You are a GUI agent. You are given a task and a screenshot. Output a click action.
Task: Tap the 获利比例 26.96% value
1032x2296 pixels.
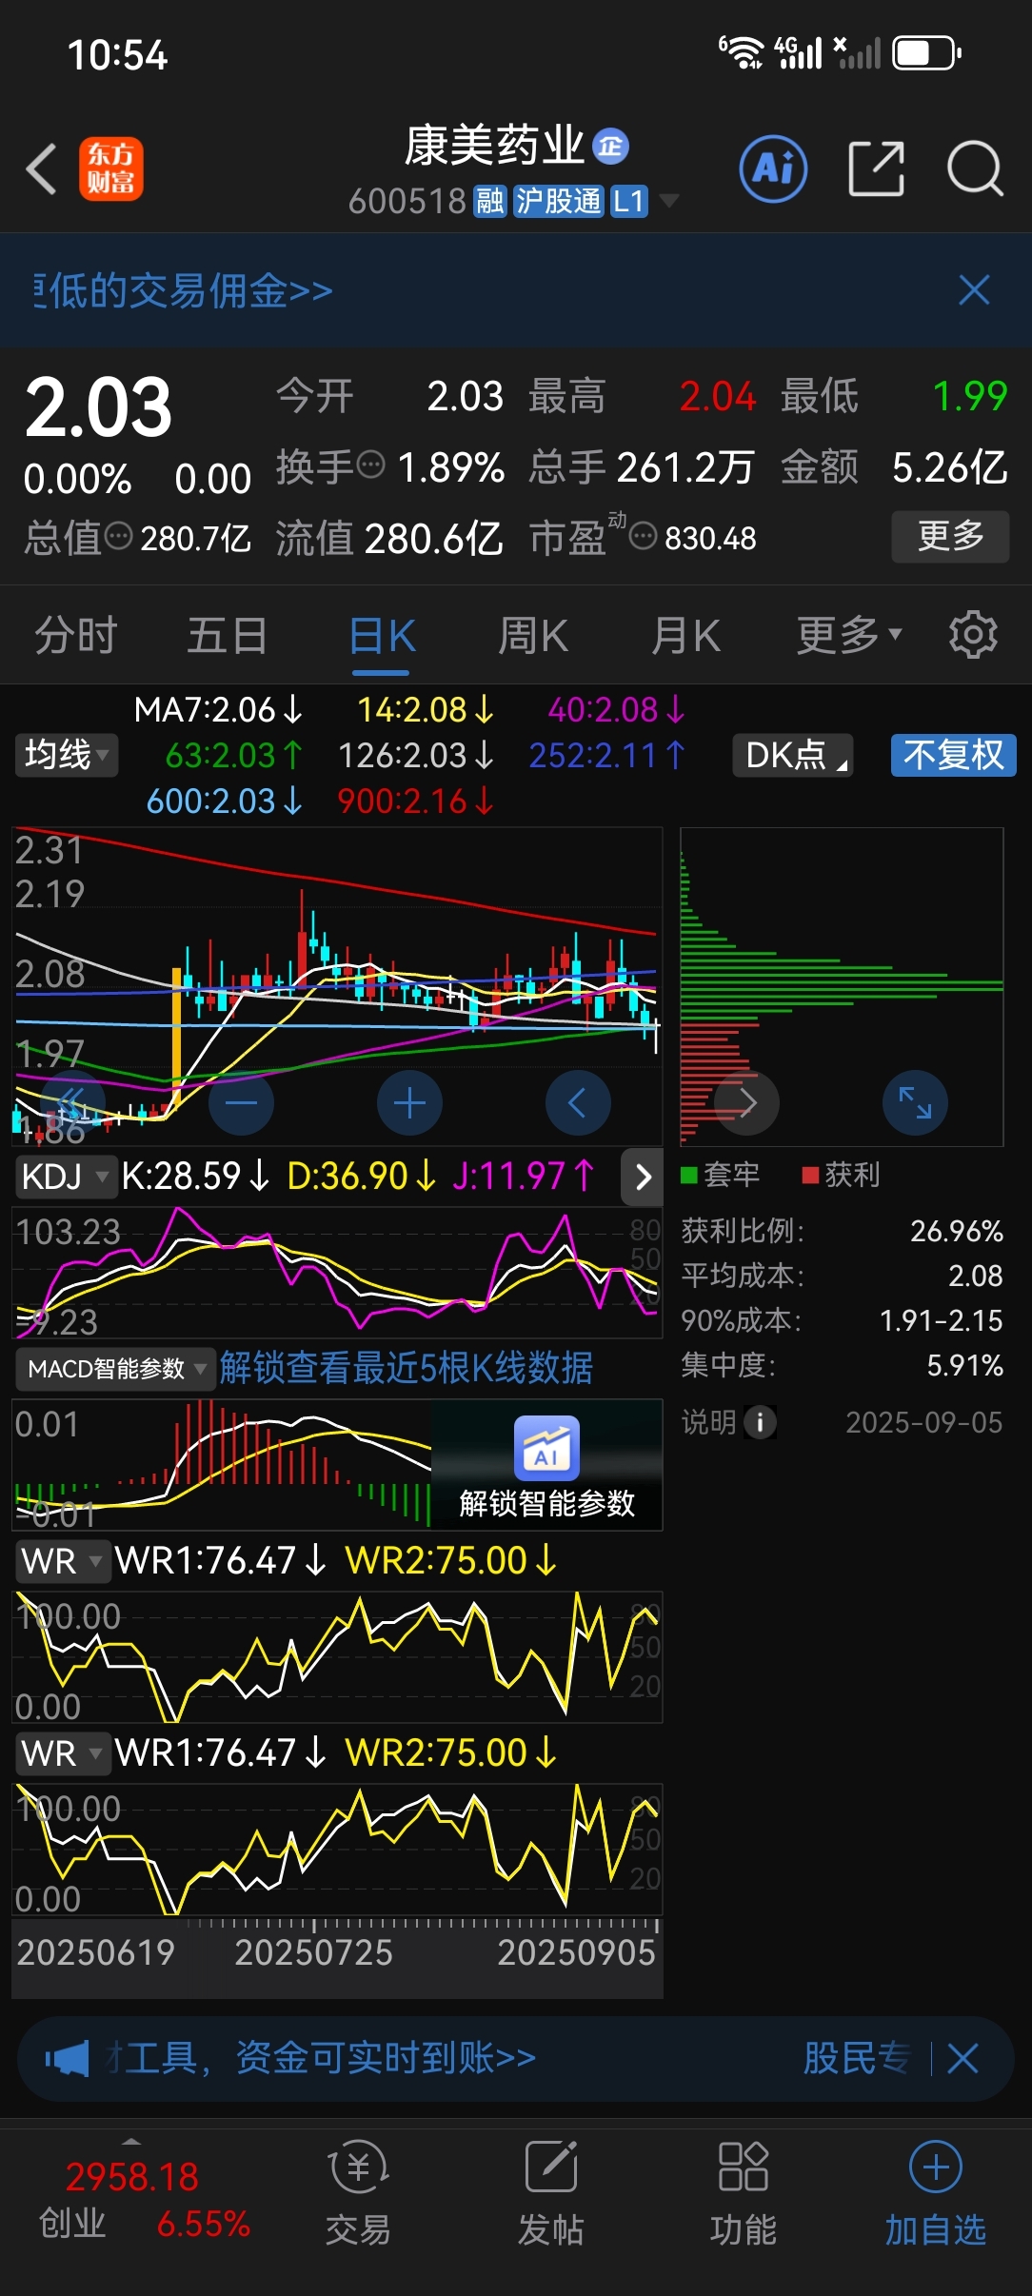tap(957, 1231)
